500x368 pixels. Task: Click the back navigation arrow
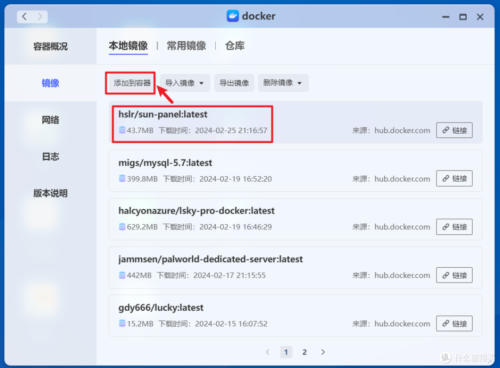[24, 16]
